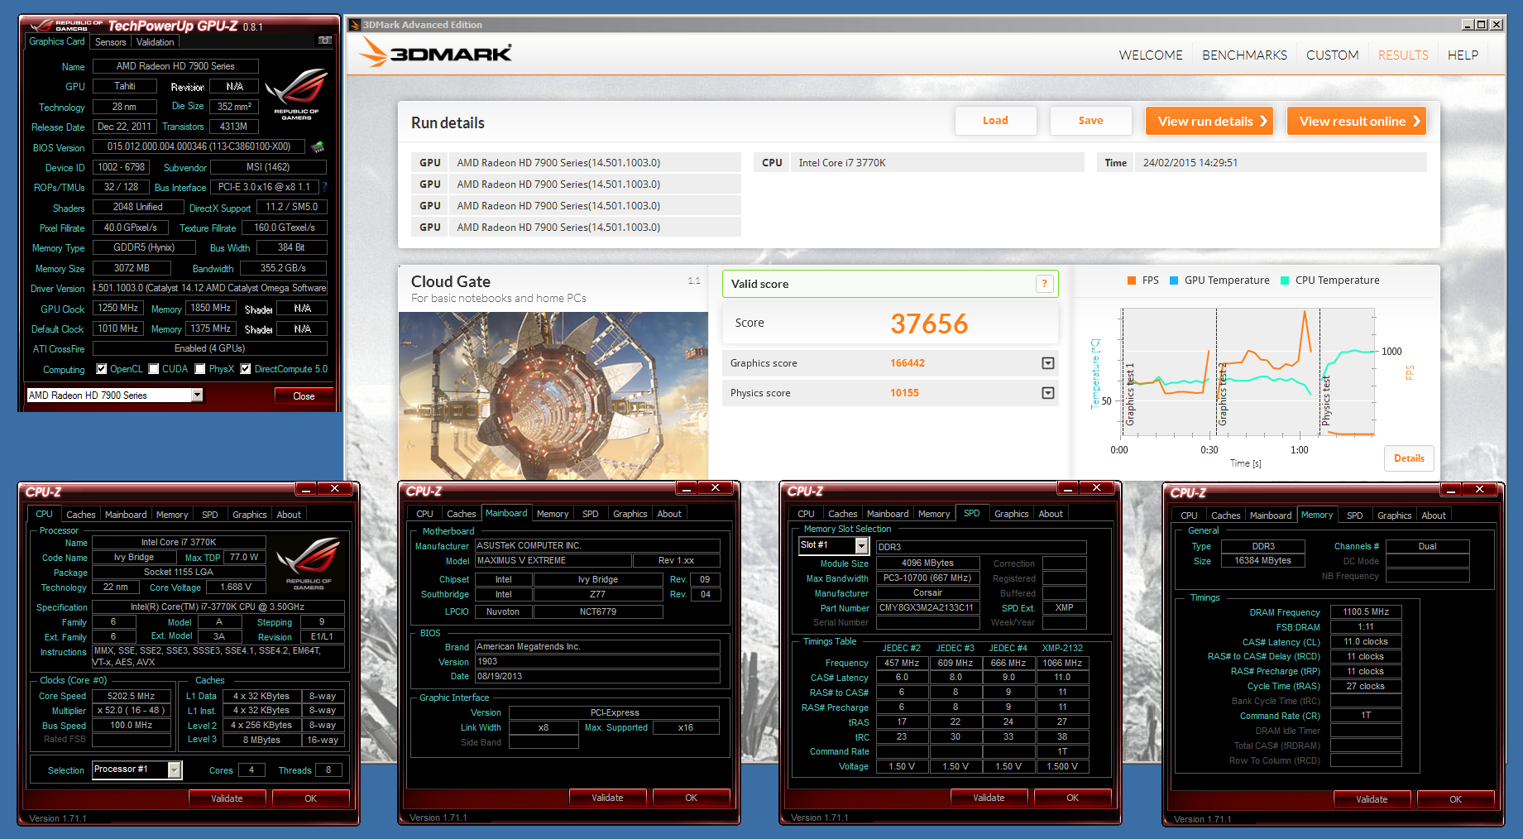Open the HELP section in 3DMark

point(1463,55)
